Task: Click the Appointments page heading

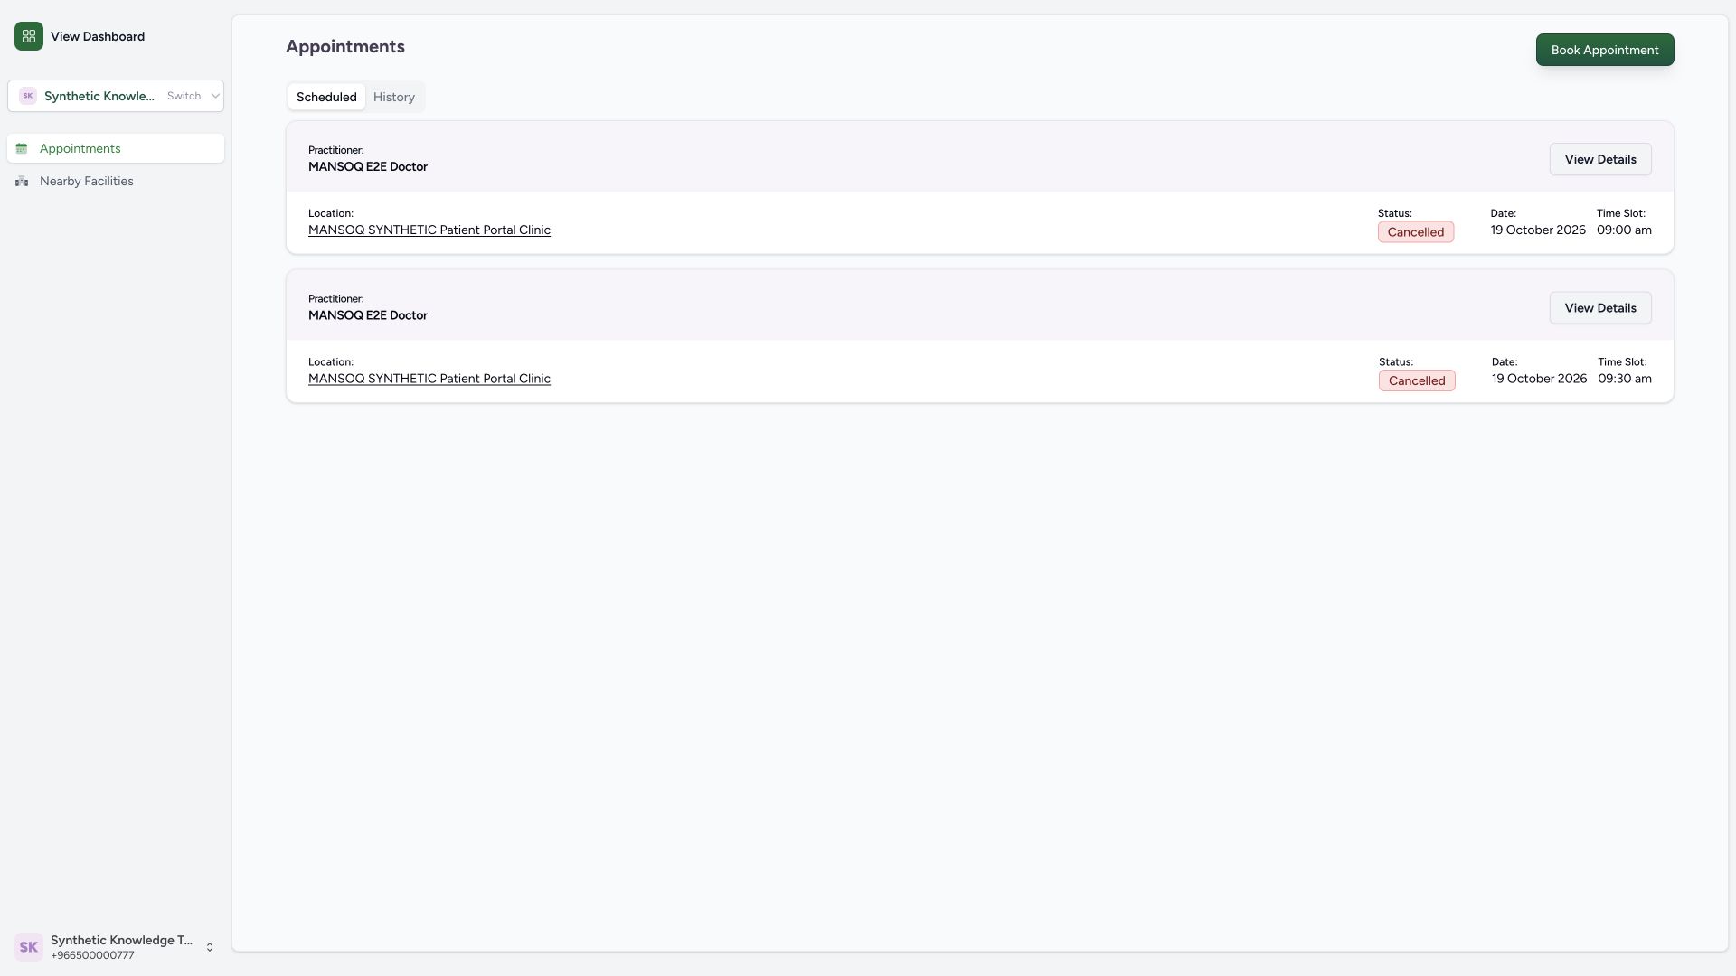Action: [345, 47]
